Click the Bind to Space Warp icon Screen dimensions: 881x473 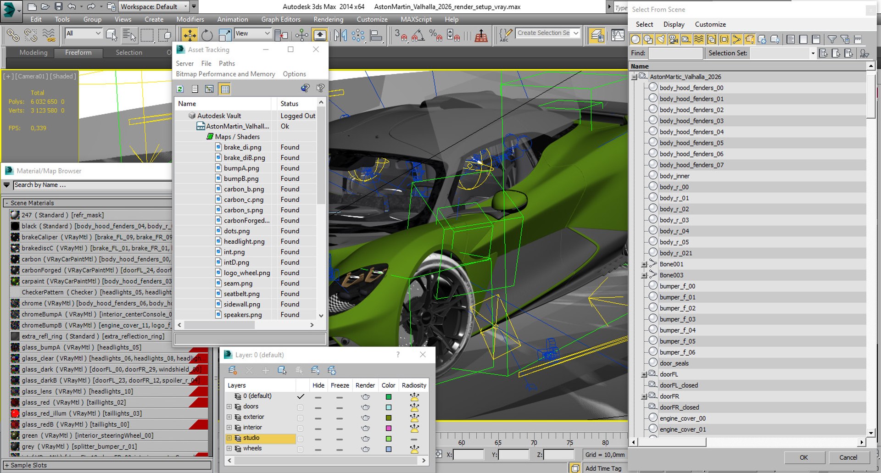(48, 35)
